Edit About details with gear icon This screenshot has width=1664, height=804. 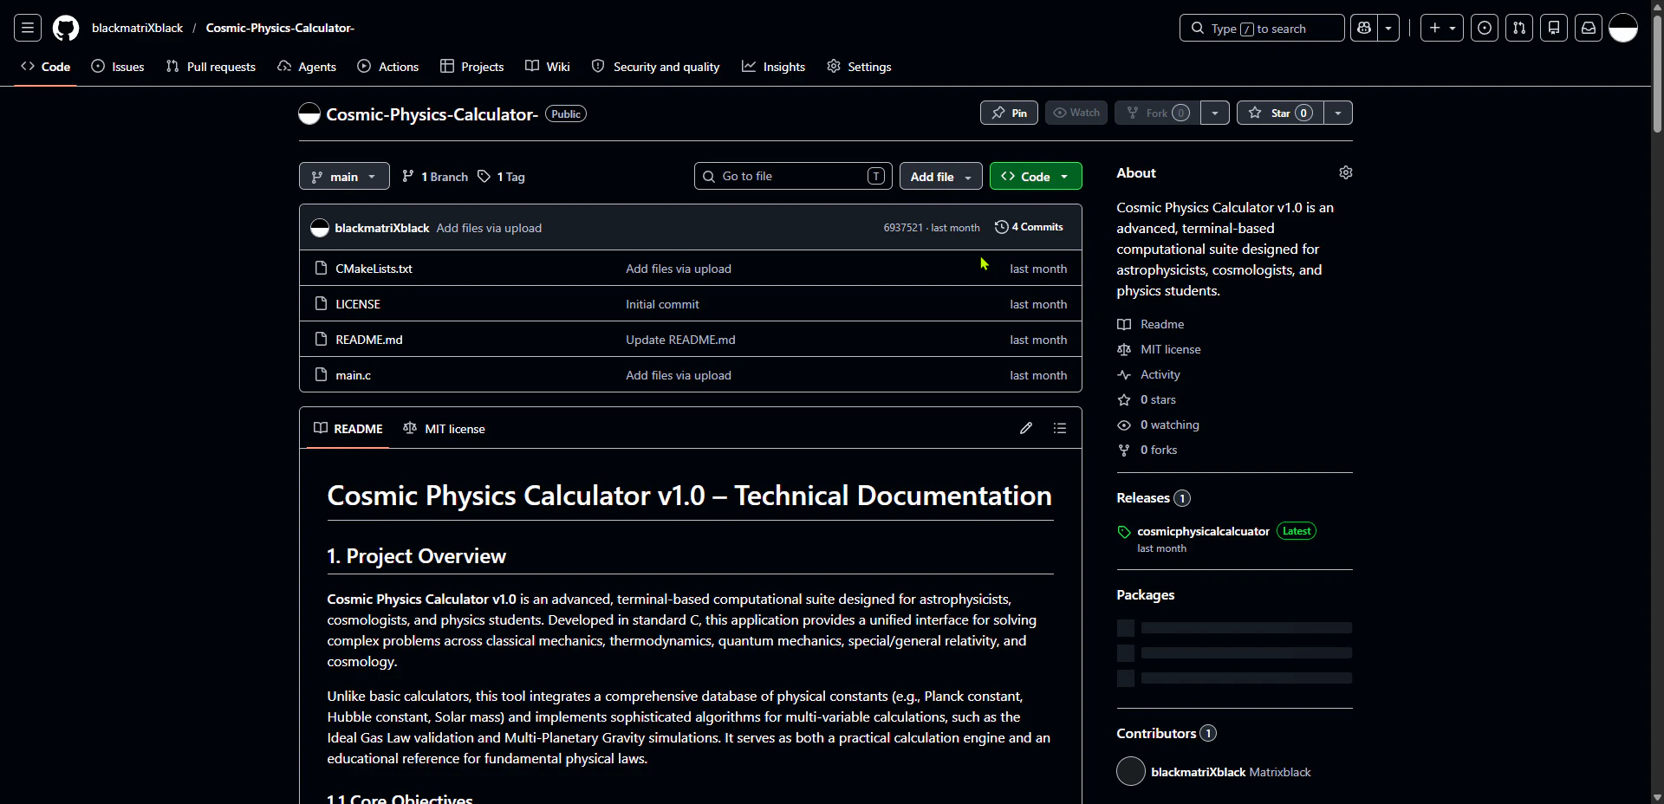[1346, 172]
